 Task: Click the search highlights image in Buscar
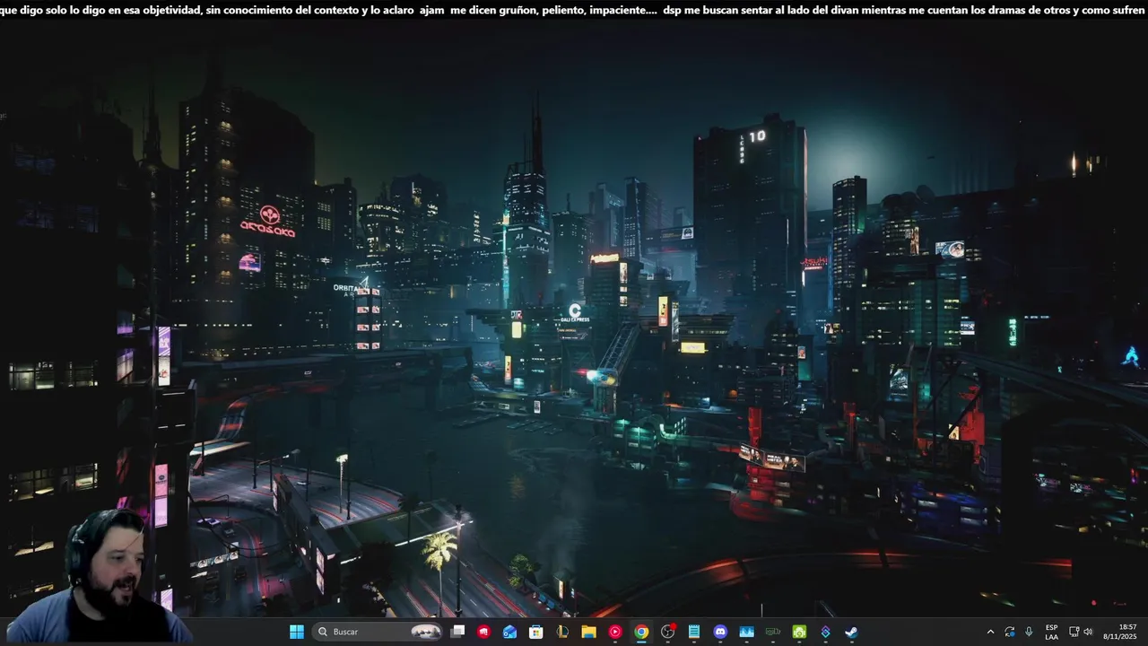pos(426,632)
